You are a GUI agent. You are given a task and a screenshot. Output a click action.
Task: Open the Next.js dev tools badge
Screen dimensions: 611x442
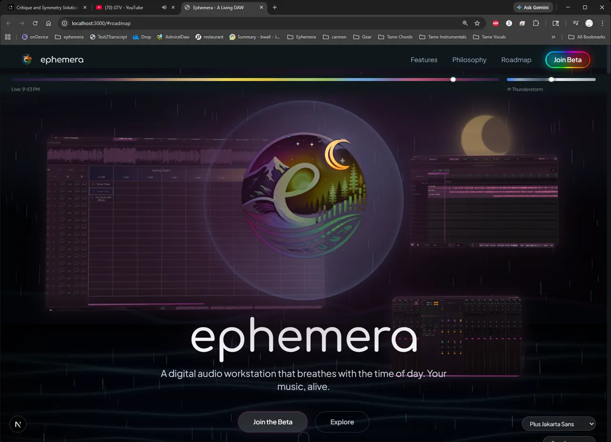click(x=18, y=424)
